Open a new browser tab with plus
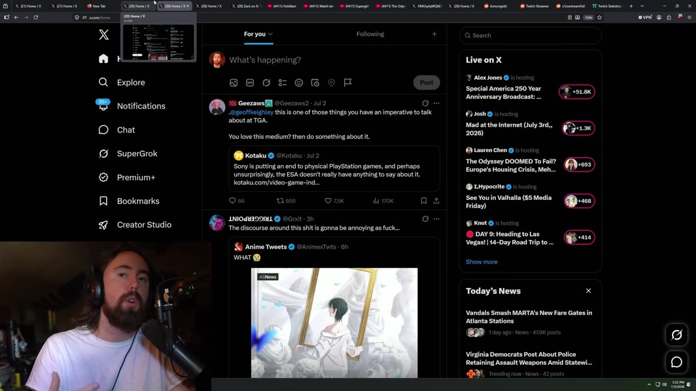This screenshot has width=696, height=391. point(631,6)
